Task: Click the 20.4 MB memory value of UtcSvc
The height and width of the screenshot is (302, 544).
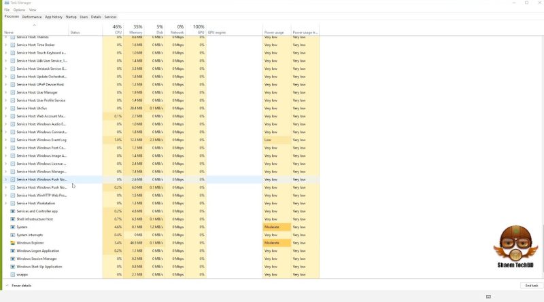Action: (x=137, y=109)
